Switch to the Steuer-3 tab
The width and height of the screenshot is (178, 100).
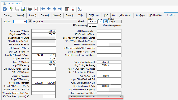pyautogui.click(x=33, y=15)
